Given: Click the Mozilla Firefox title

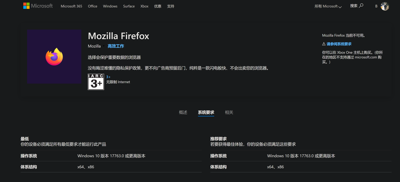Looking at the screenshot, I should point(119,36).
